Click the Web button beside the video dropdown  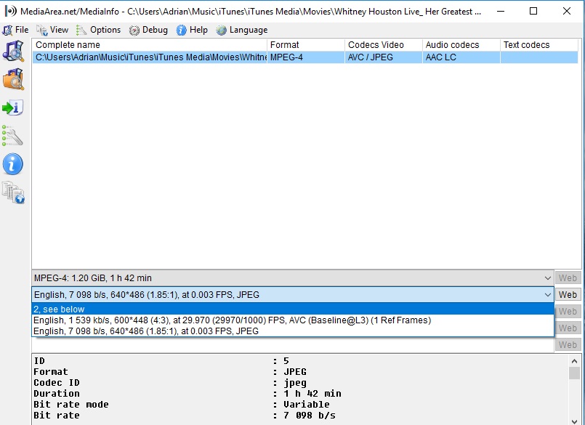[568, 295]
